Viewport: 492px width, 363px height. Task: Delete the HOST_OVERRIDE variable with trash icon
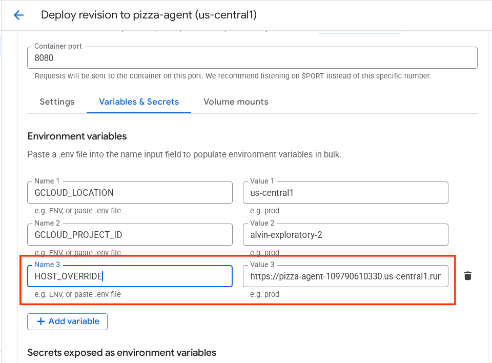pyautogui.click(x=467, y=276)
